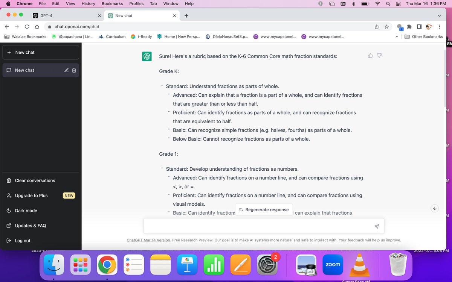Click the send message paper plane icon
The image size is (452, 282).
point(376,226)
